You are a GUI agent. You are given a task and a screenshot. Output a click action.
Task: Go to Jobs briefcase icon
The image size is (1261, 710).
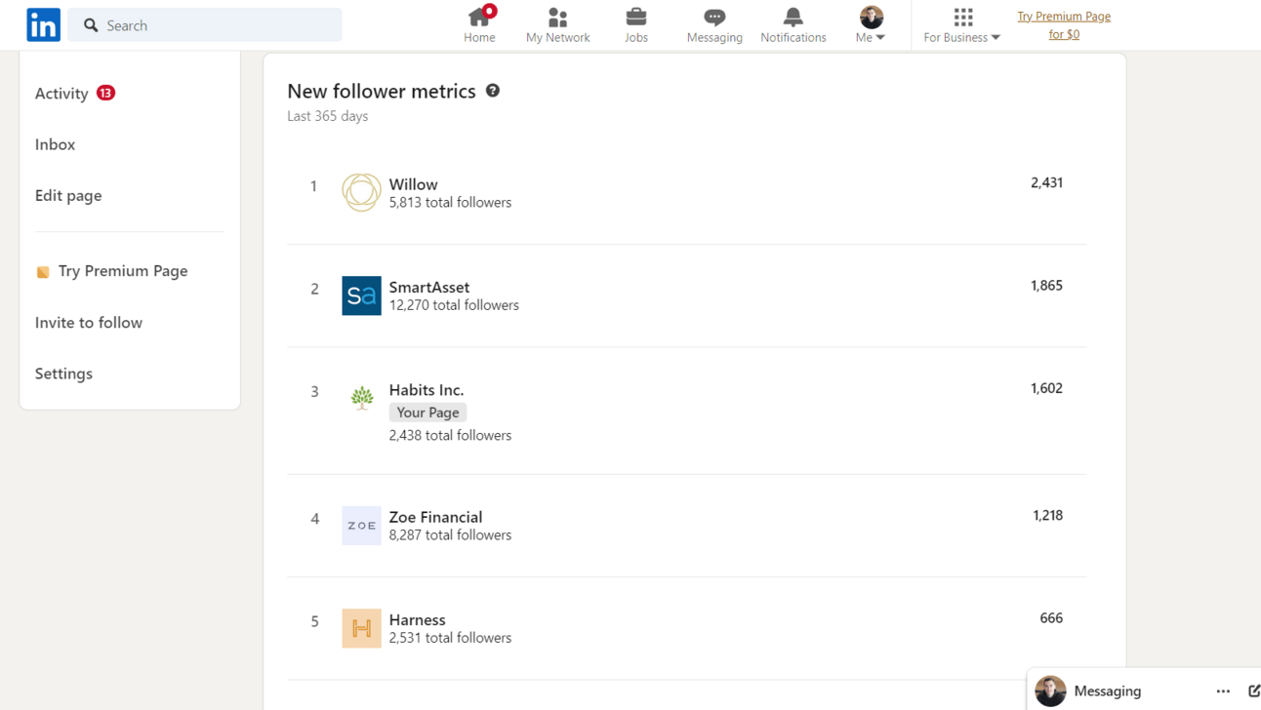pos(636,18)
